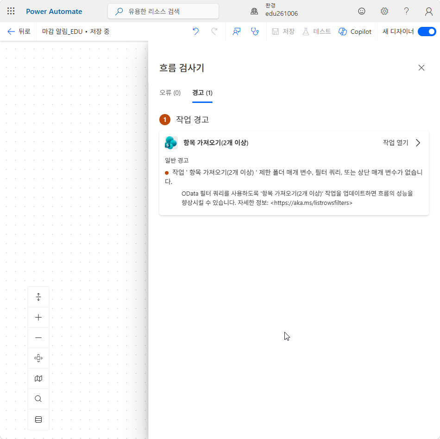Image resolution: width=440 pixels, height=439 pixels.
Task: Redo the last change
Action: (x=214, y=32)
